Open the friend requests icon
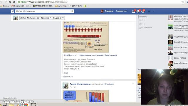 [133, 11]
